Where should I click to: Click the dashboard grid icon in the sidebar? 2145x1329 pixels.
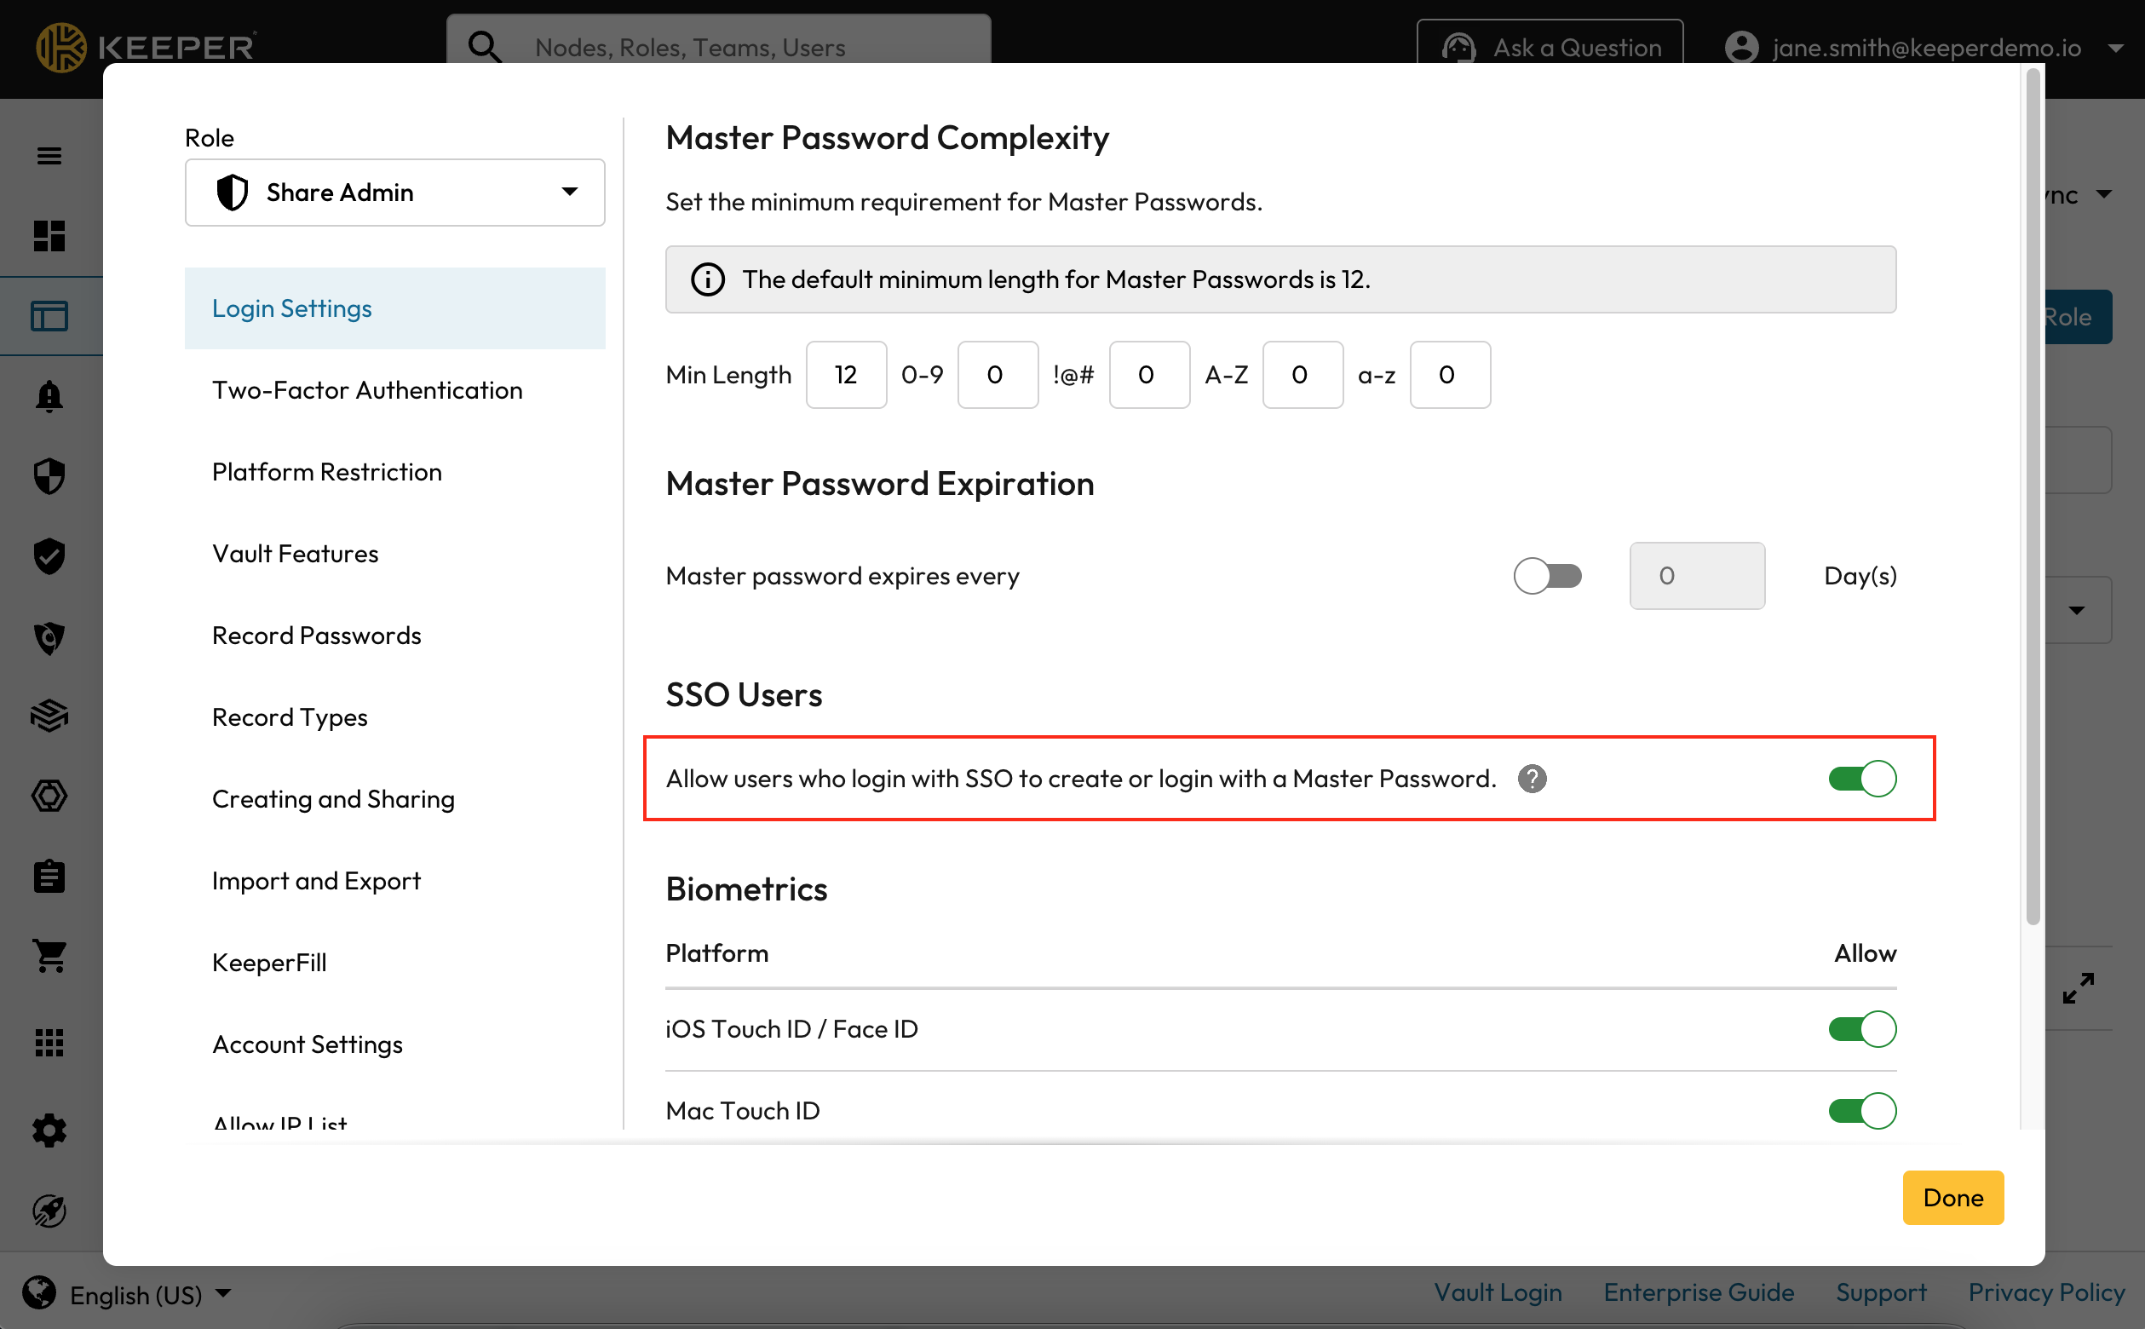tap(49, 236)
